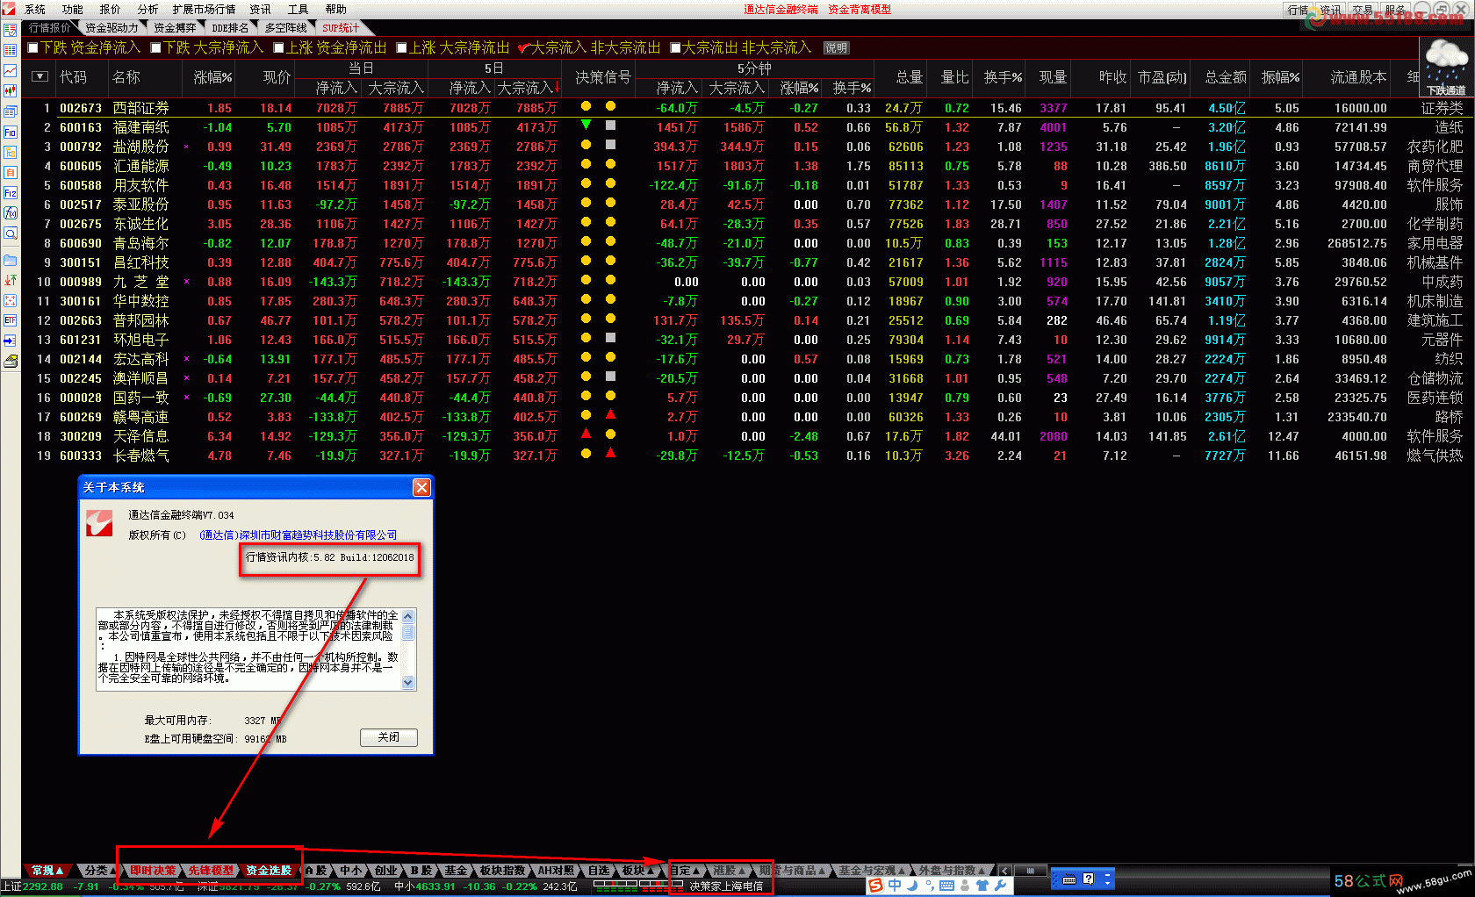Enable 下跌 大宗净流入 checkbox
Image resolution: width=1475 pixels, height=897 pixels.
pos(155,47)
